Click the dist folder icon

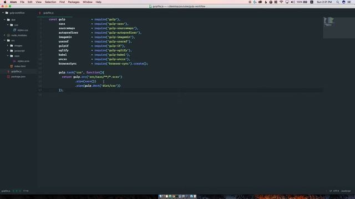tap(8, 20)
